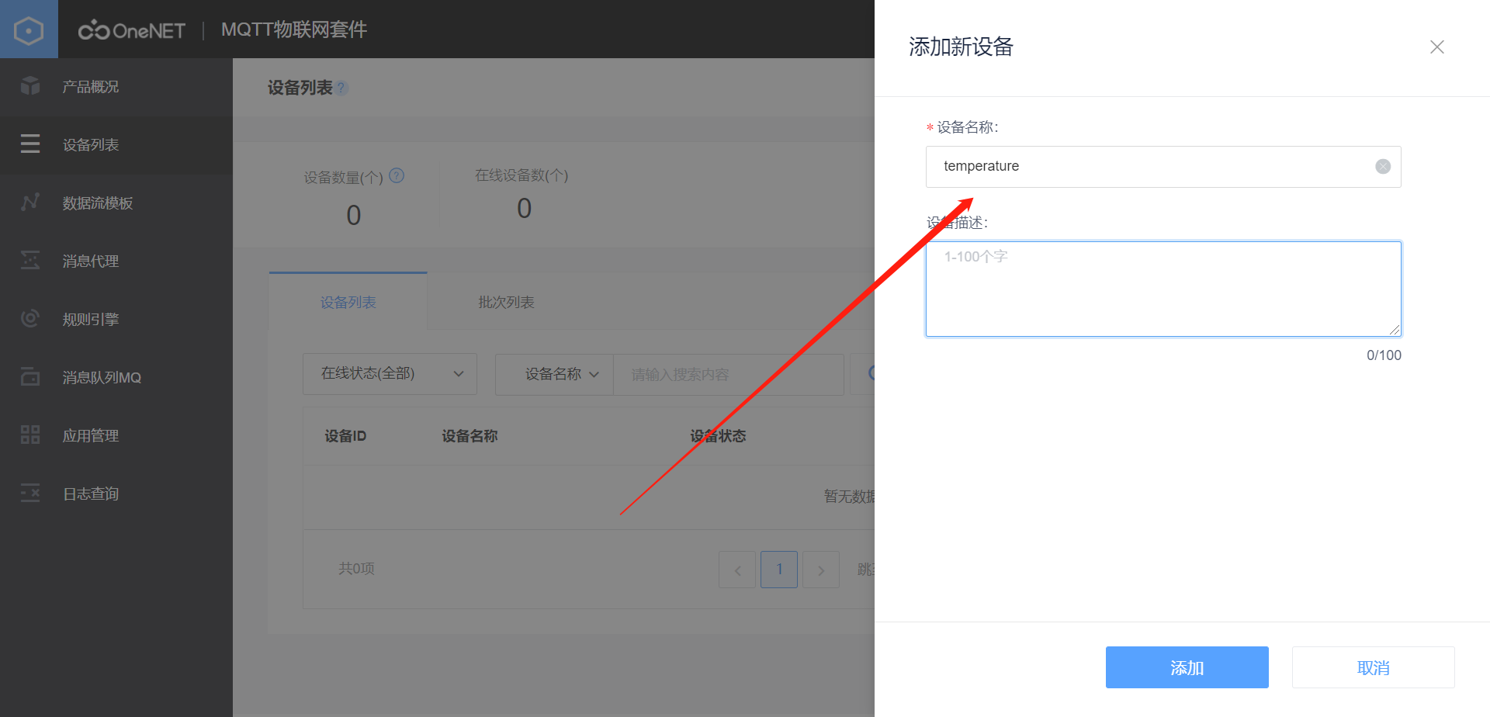Image resolution: width=1490 pixels, height=717 pixels.
Task: Select the 应用管理 grid icon
Action: (29, 435)
